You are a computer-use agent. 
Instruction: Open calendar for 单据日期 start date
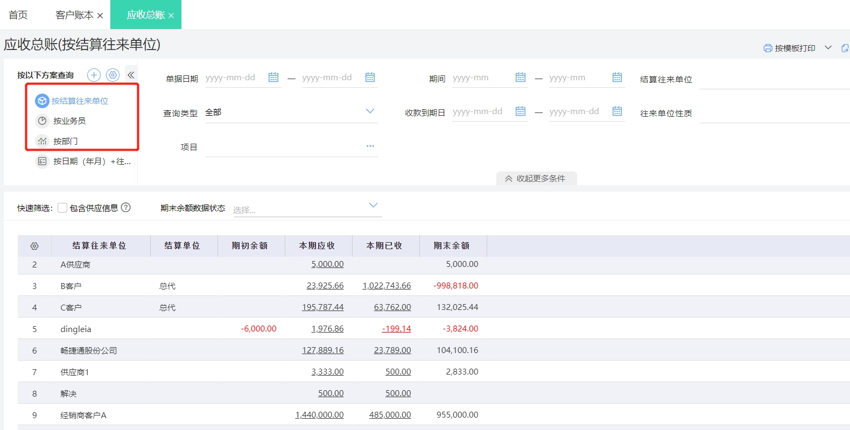pyautogui.click(x=273, y=77)
